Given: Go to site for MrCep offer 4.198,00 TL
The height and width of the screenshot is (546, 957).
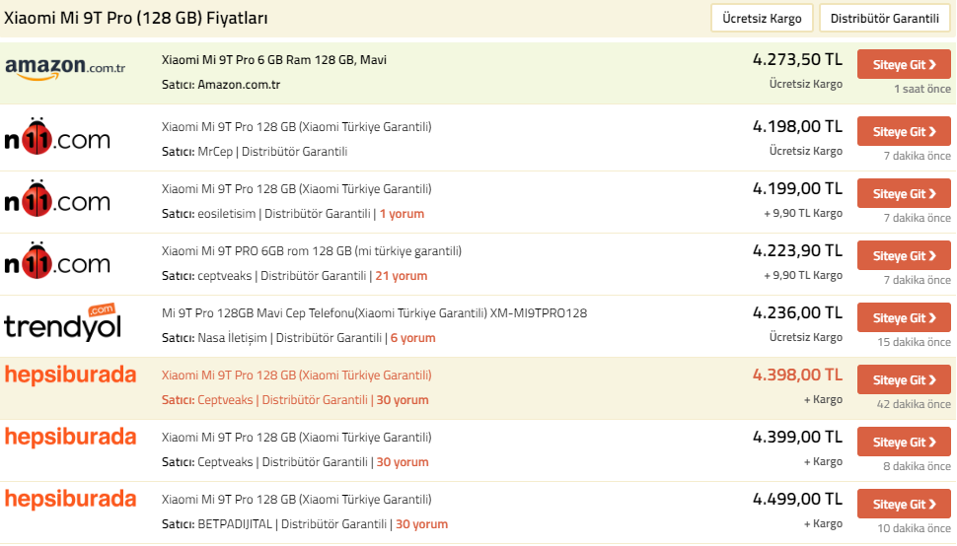Looking at the screenshot, I should 904,132.
